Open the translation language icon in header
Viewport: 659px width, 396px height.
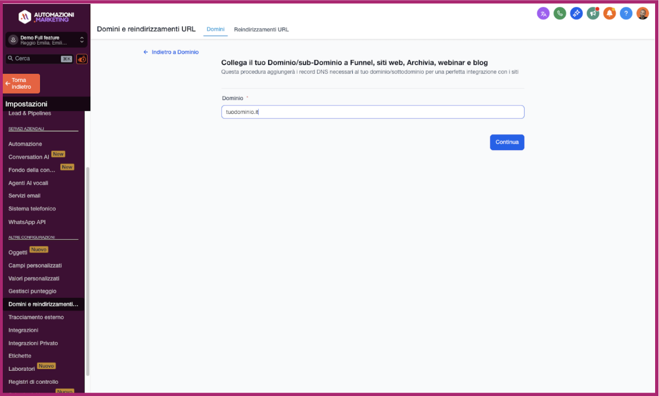tap(543, 13)
